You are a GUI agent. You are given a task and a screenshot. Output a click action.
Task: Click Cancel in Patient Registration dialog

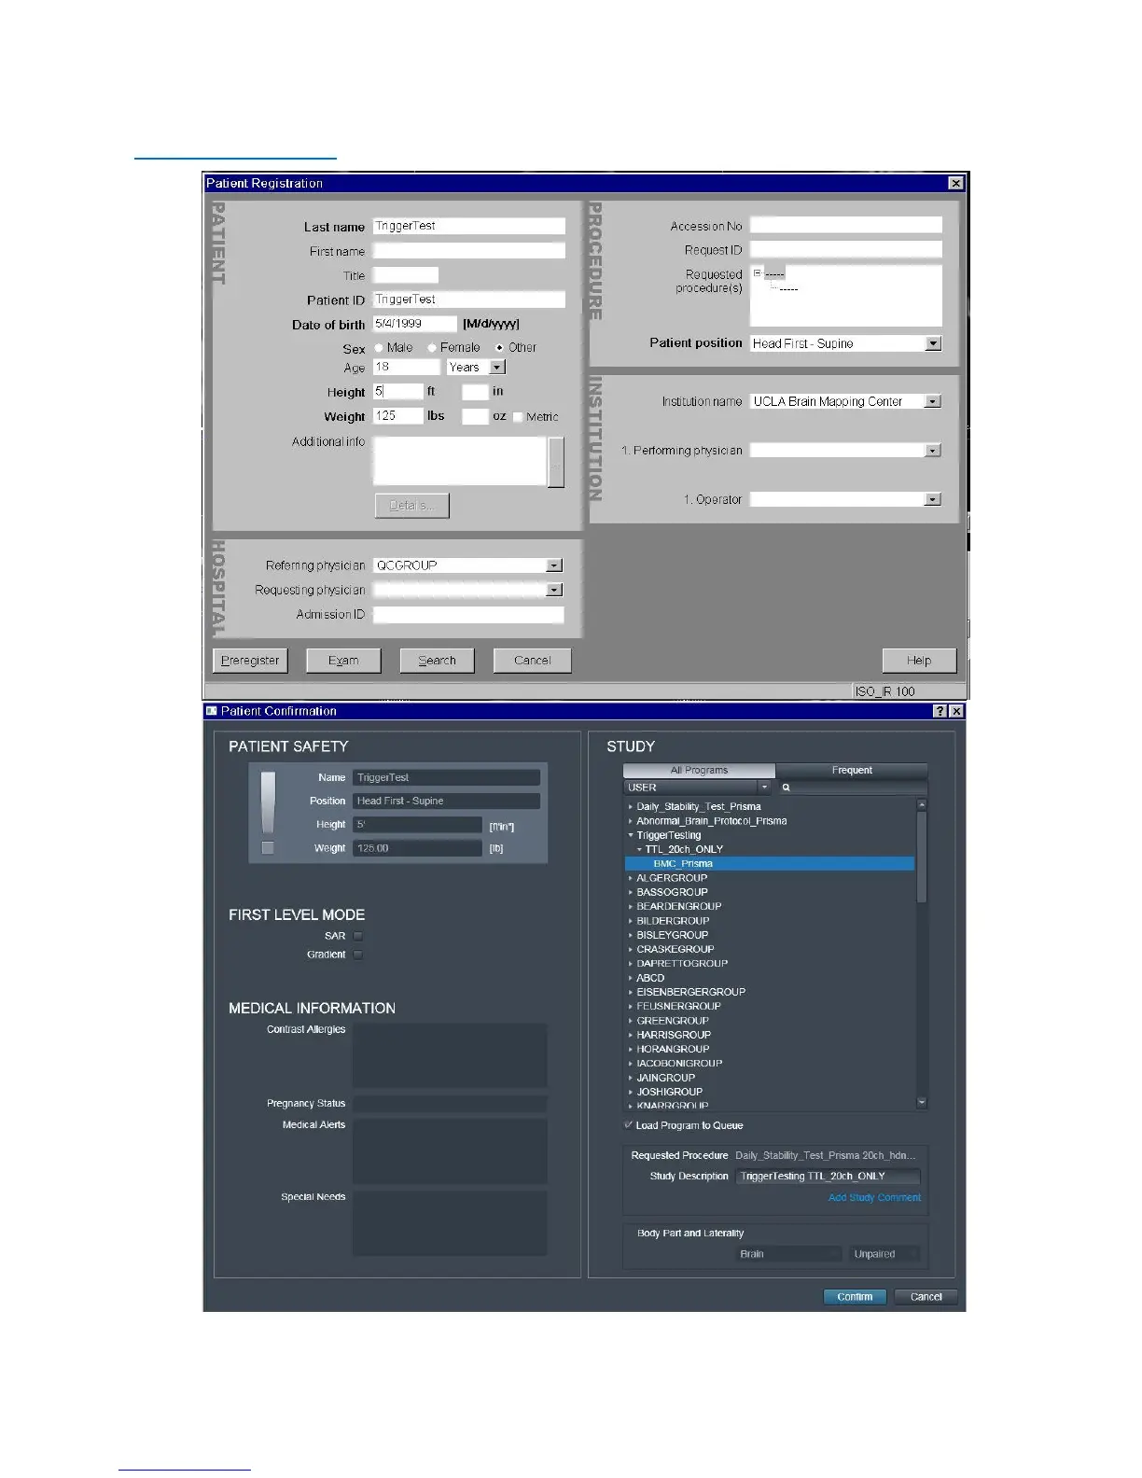(532, 661)
